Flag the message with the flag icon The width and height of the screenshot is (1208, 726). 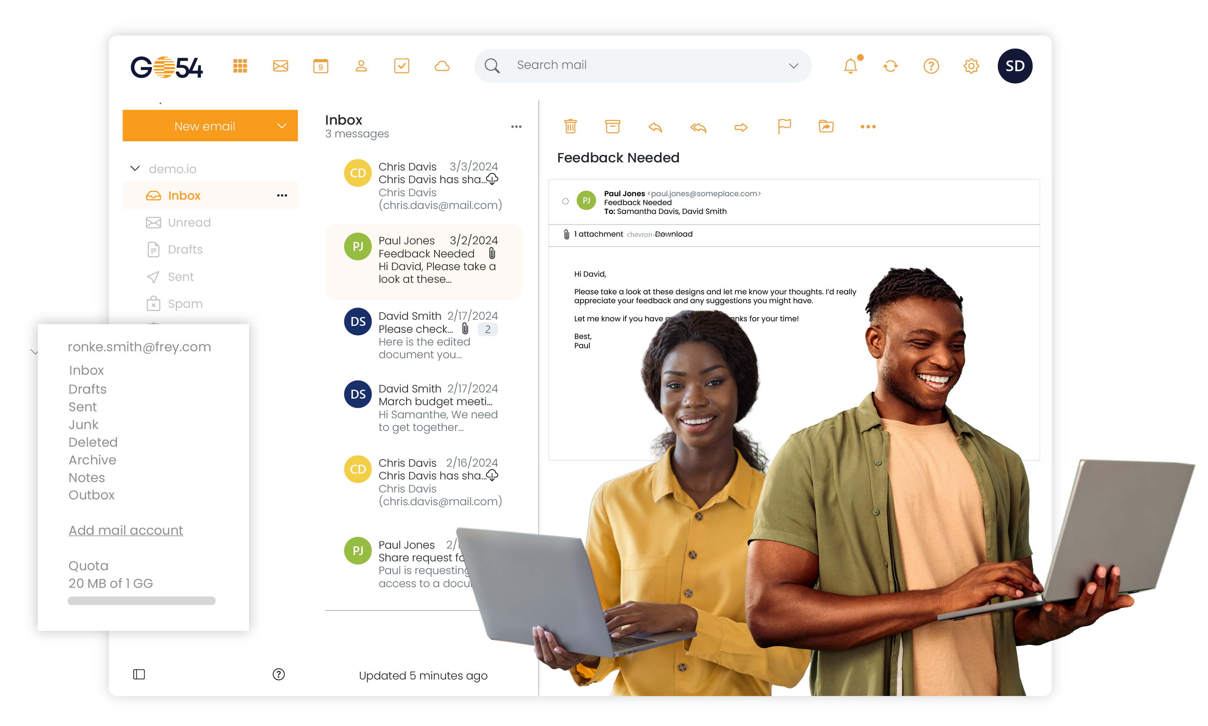coord(784,126)
